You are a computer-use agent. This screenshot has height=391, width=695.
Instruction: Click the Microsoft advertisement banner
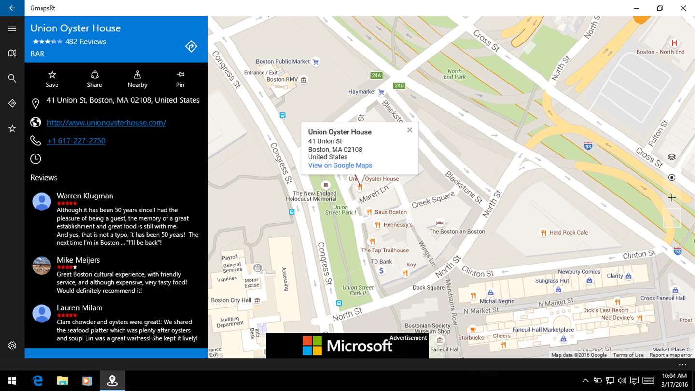click(347, 346)
